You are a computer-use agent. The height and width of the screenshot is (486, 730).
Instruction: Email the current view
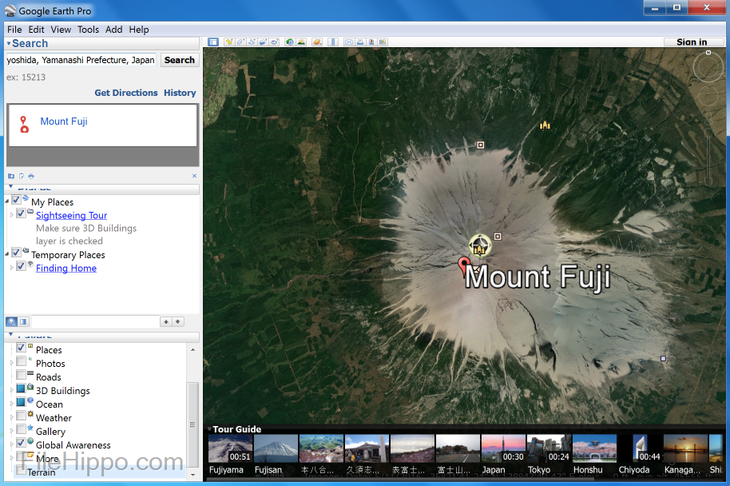pos(348,42)
